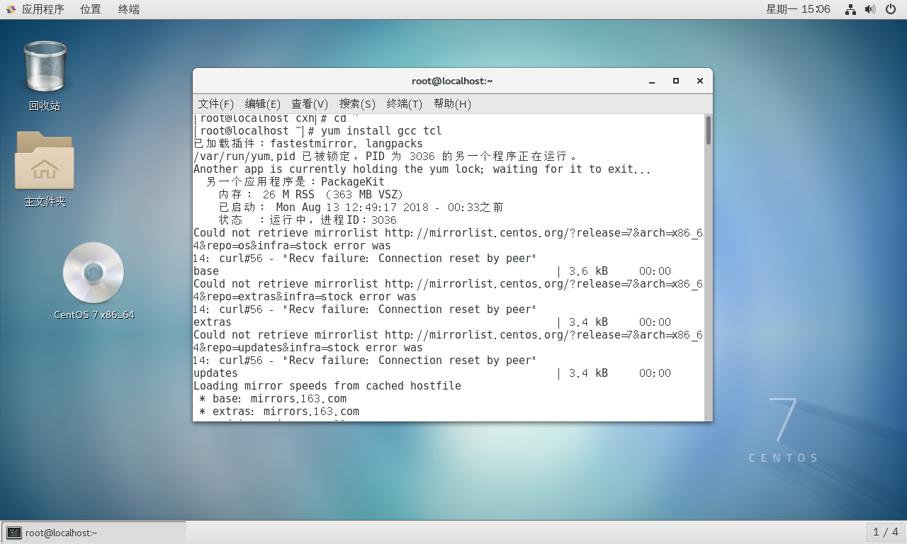Open the 1 / 4 workspace switcher
907x544 pixels.
[886, 532]
